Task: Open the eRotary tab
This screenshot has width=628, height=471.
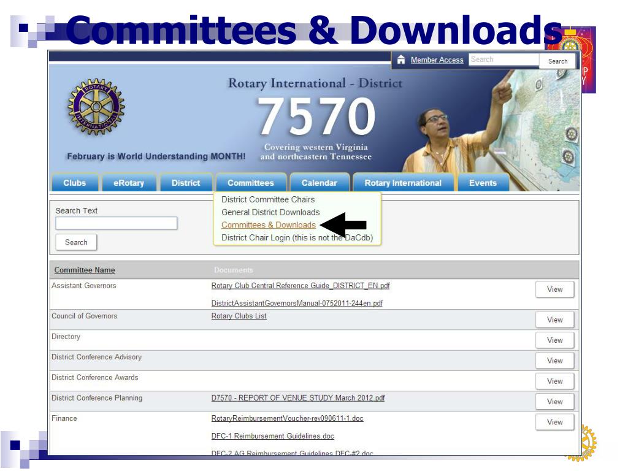Action: pyautogui.click(x=129, y=183)
